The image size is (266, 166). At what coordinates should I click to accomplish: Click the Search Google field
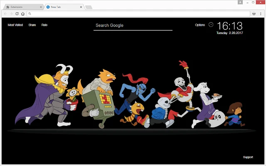tap(133, 25)
